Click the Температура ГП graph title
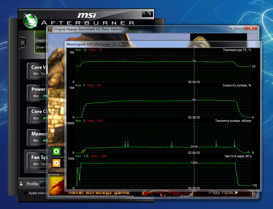Viewport: 273px width, 209px height. point(237,50)
